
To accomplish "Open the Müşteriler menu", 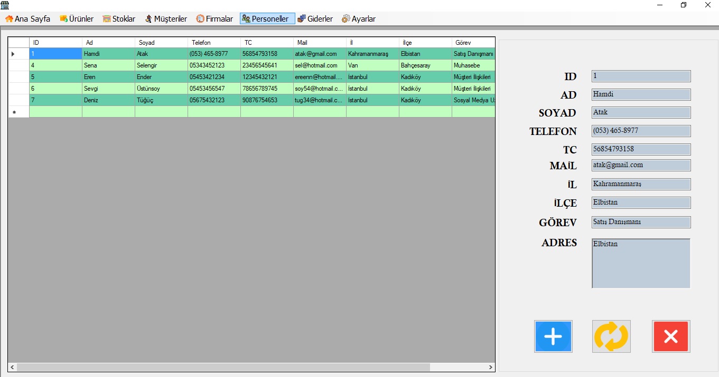I will 166,18.
